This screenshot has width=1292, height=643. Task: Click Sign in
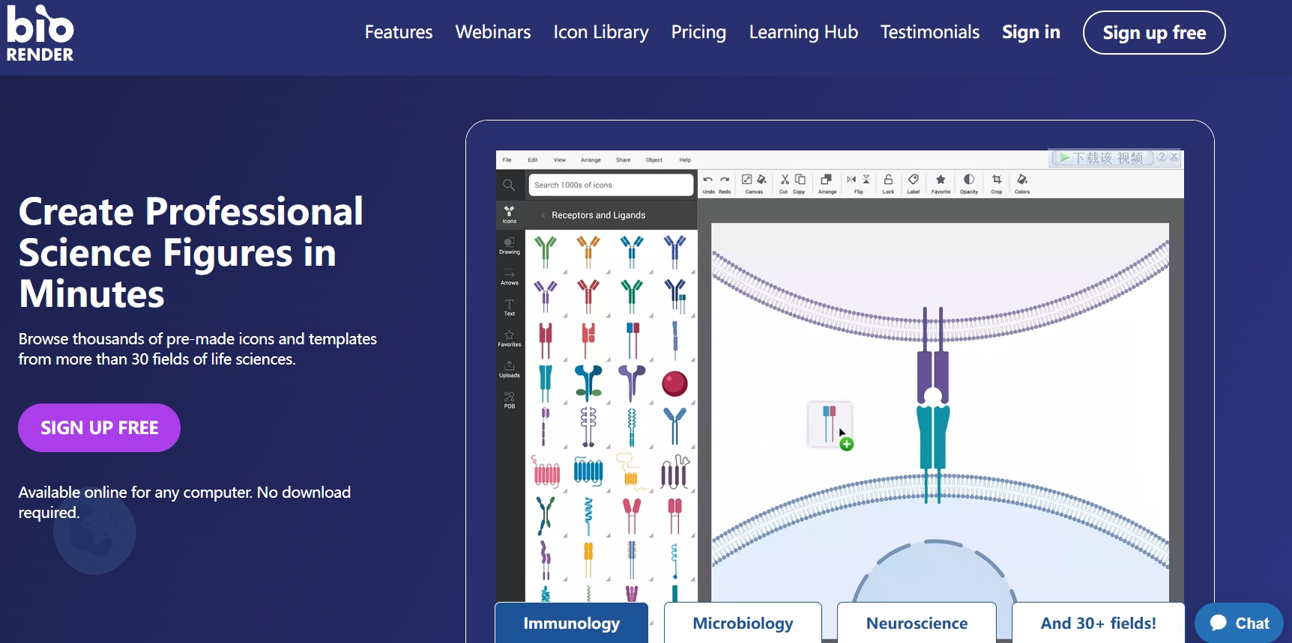(1031, 32)
